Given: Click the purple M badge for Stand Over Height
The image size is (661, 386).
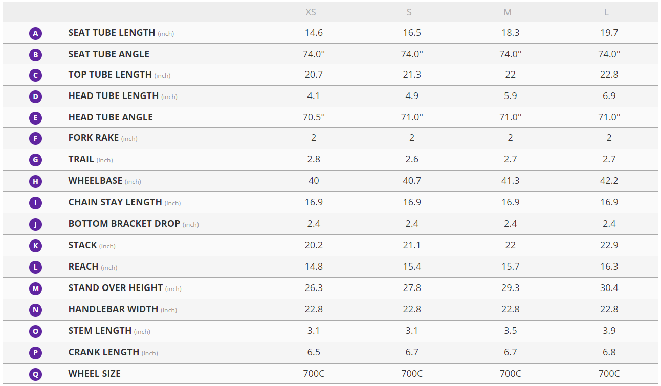Looking at the screenshot, I should (x=35, y=288).
